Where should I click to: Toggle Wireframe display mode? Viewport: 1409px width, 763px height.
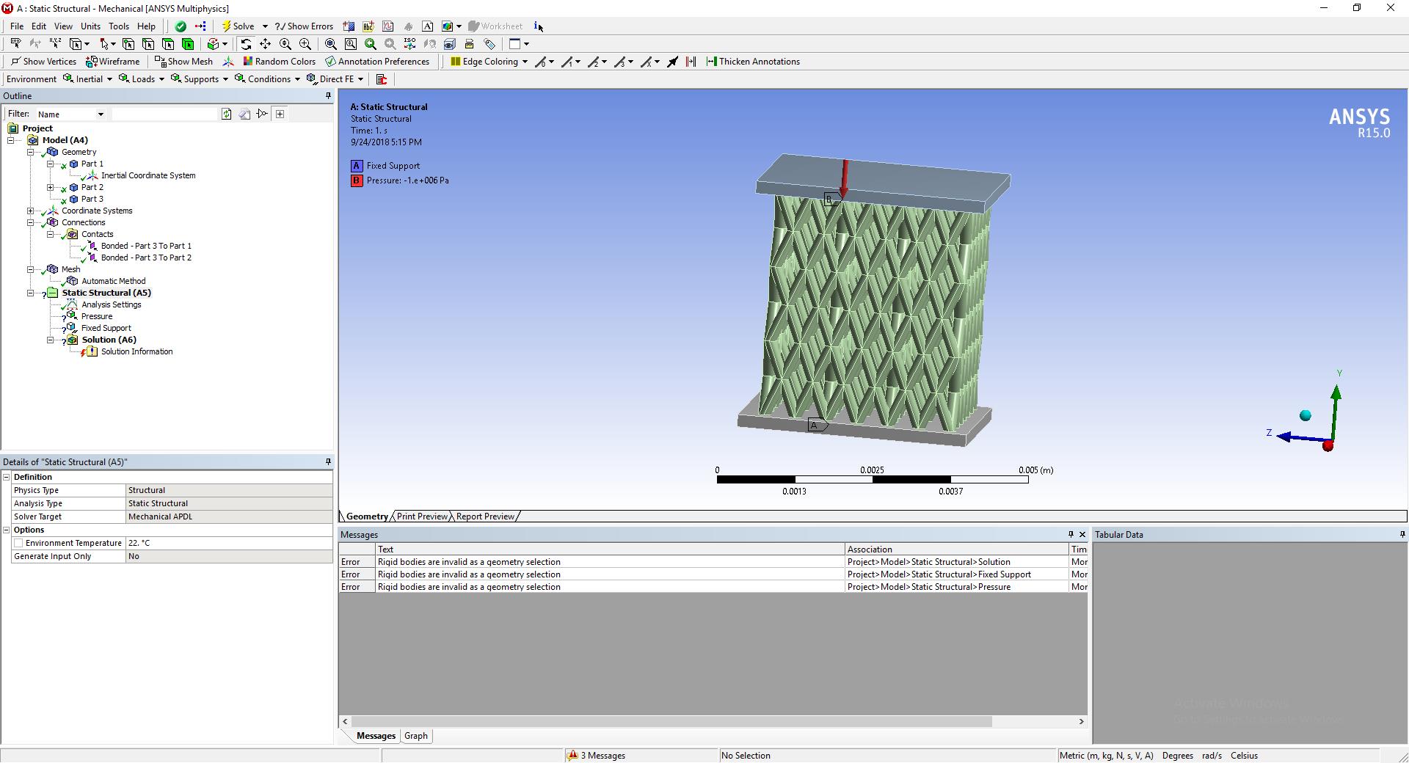click(x=112, y=62)
